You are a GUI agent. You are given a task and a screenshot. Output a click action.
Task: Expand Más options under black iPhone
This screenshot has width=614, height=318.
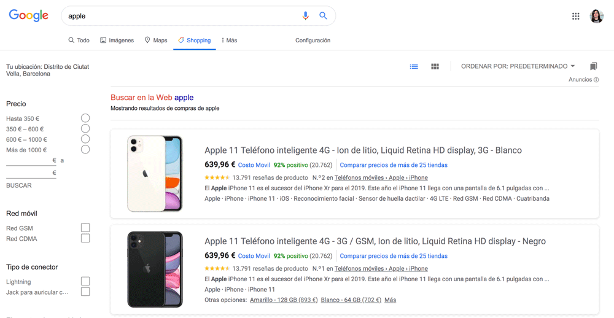pyautogui.click(x=390, y=300)
